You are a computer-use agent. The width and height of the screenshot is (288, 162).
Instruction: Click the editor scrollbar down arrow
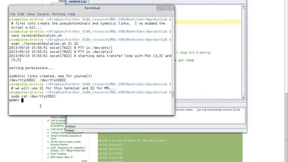pos(243,97)
